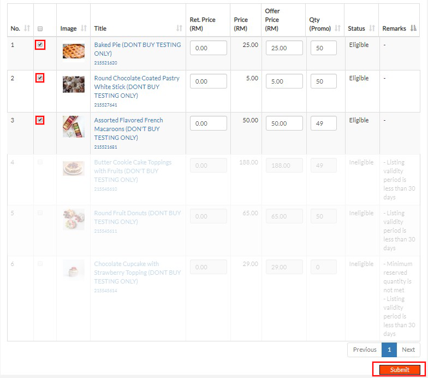Image resolution: width=428 pixels, height=378 pixels.
Task: Click the disabled Butter Cookie Cake checkbox
Action: pyautogui.click(x=40, y=162)
